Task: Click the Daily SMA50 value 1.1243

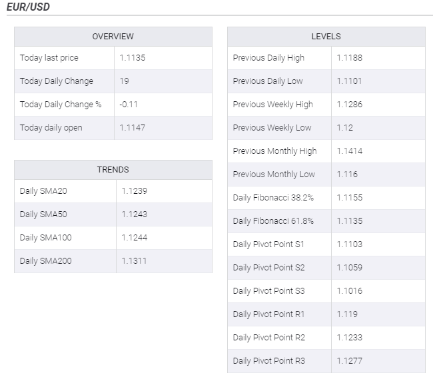Action: [x=134, y=214]
